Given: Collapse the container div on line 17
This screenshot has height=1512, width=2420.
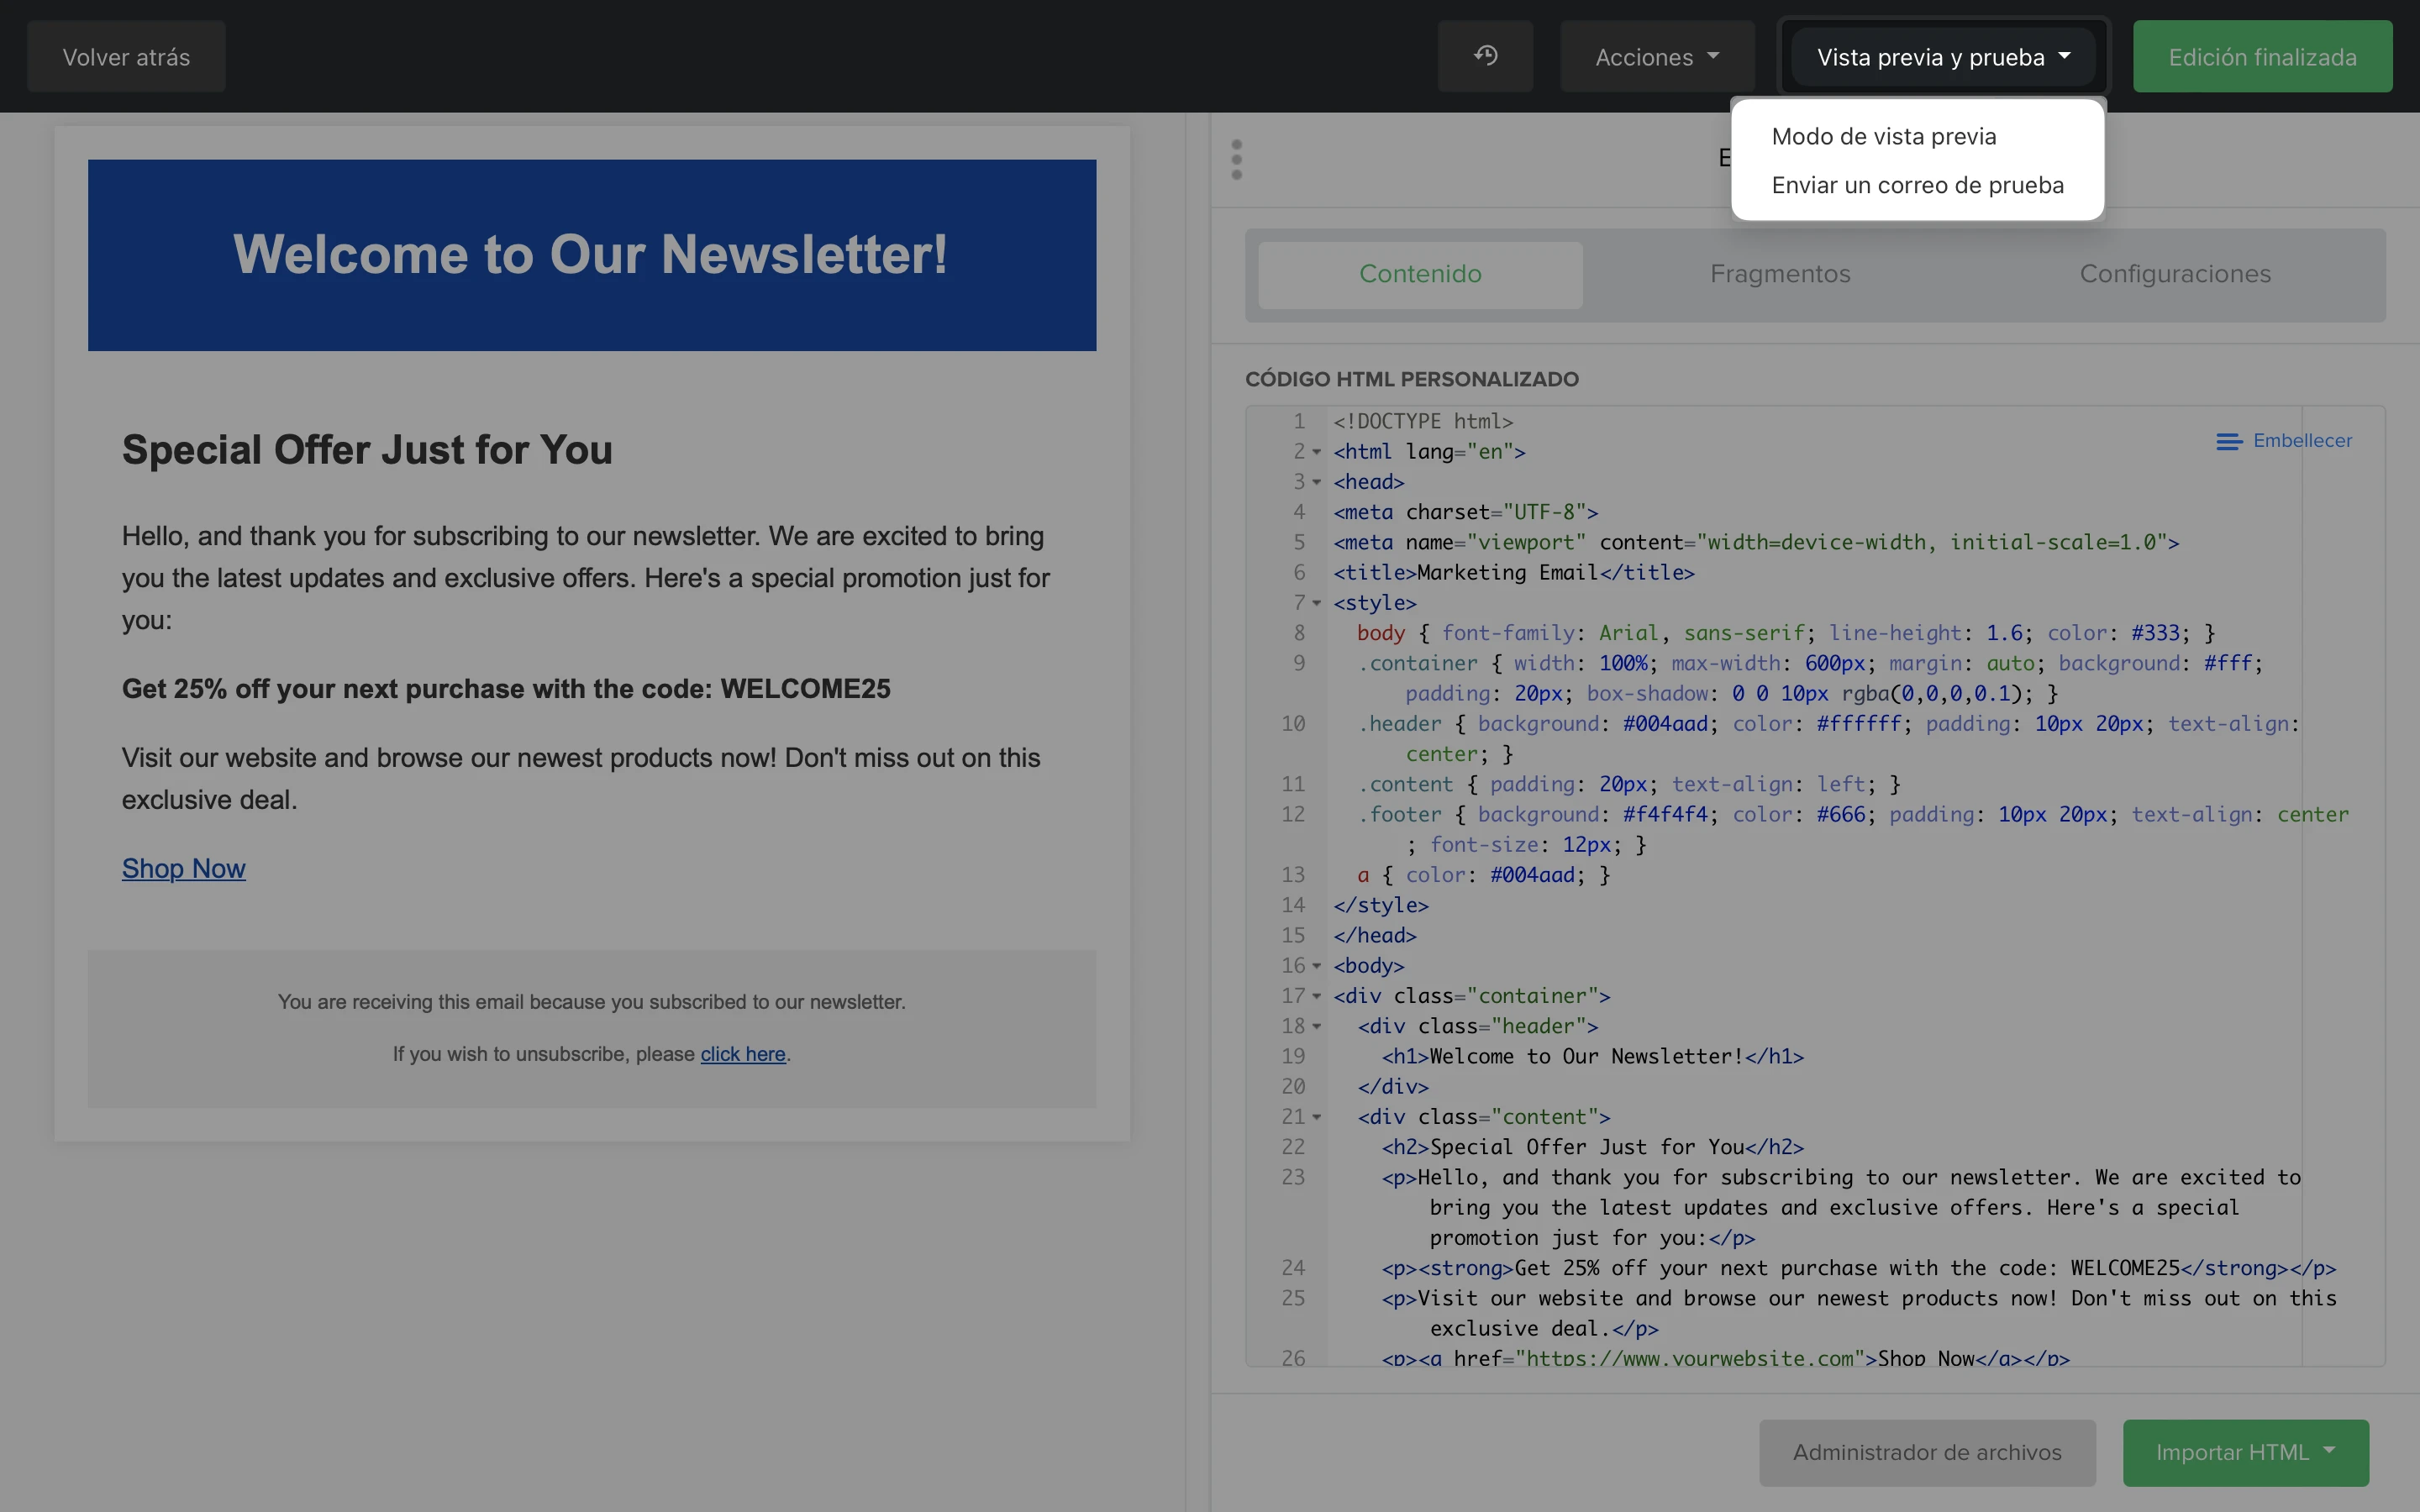Looking at the screenshot, I should tap(1317, 996).
